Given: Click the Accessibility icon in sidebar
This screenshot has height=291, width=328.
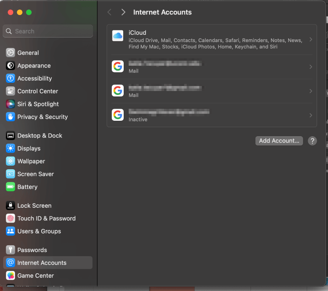Looking at the screenshot, I should (10, 78).
